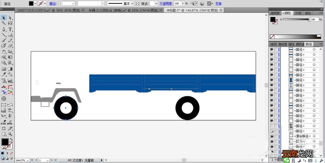
Task: Activate Gradient fill mode button in toolbox
Action: point(7,153)
